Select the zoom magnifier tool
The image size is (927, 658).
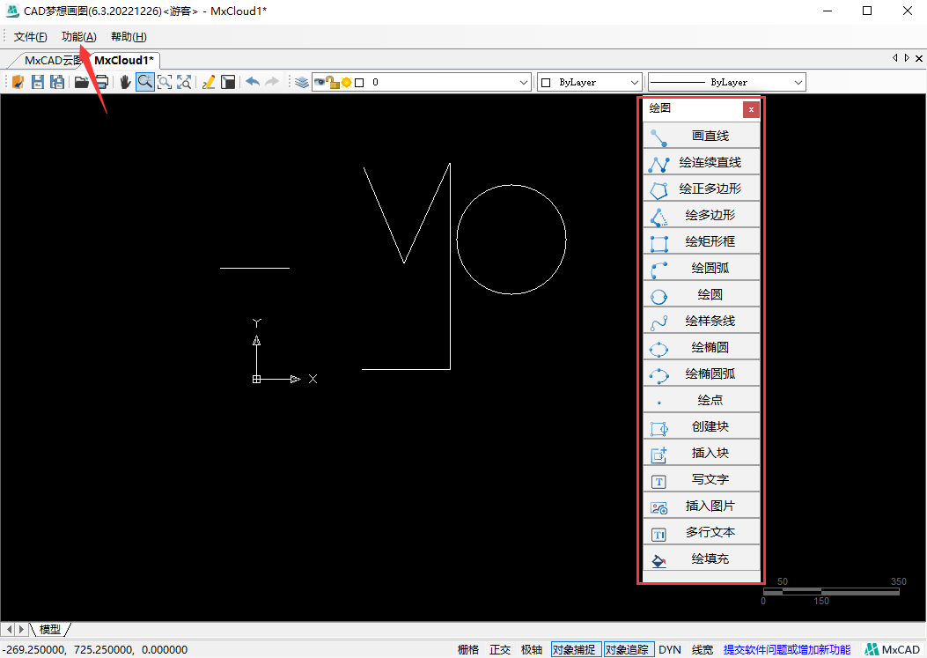(145, 82)
